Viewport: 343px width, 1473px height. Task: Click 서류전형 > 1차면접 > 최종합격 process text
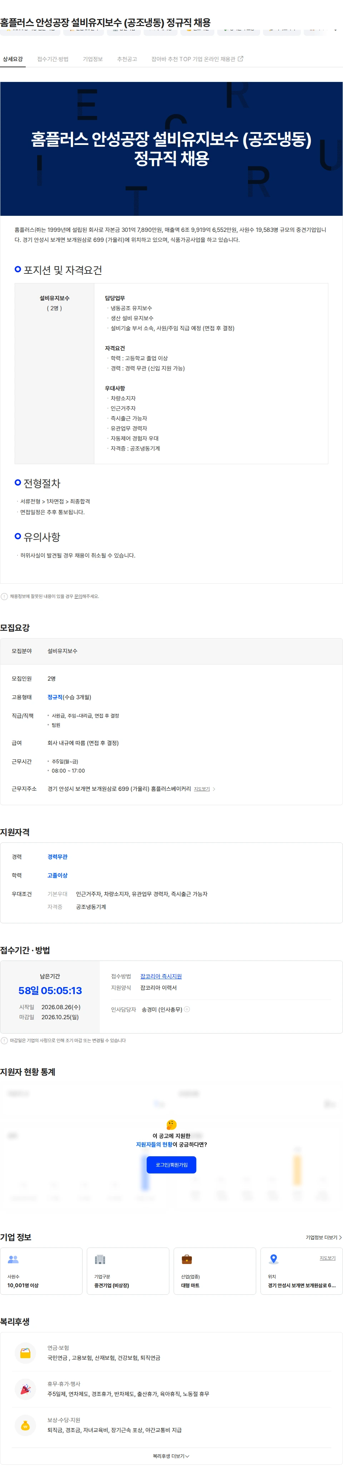(55, 501)
